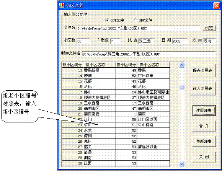
Task: Click the table scrollbar up arrow
Action: pyautogui.click(x=182, y=65)
